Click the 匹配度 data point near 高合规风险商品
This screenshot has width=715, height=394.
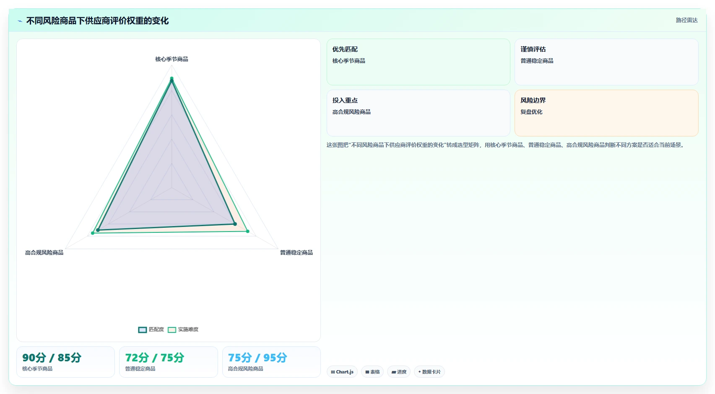point(98,230)
